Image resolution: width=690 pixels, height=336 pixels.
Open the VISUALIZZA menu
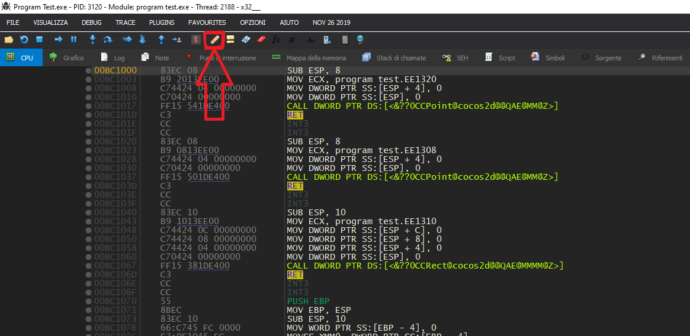click(x=50, y=22)
